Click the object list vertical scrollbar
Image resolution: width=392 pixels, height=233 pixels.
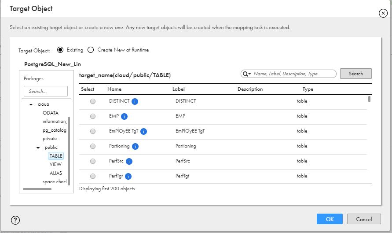[x=369, y=99]
